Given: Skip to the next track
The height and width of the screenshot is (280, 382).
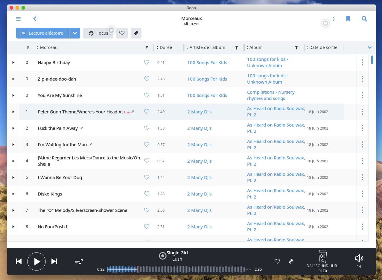Looking at the screenshot, I should (54, 261).
